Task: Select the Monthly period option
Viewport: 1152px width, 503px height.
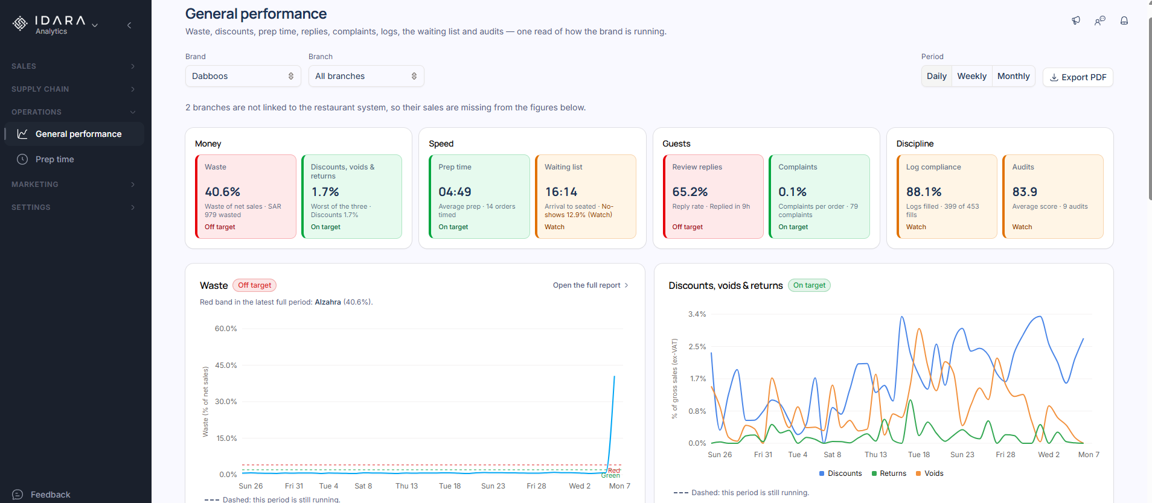Action: click(x=1013, y=76)
